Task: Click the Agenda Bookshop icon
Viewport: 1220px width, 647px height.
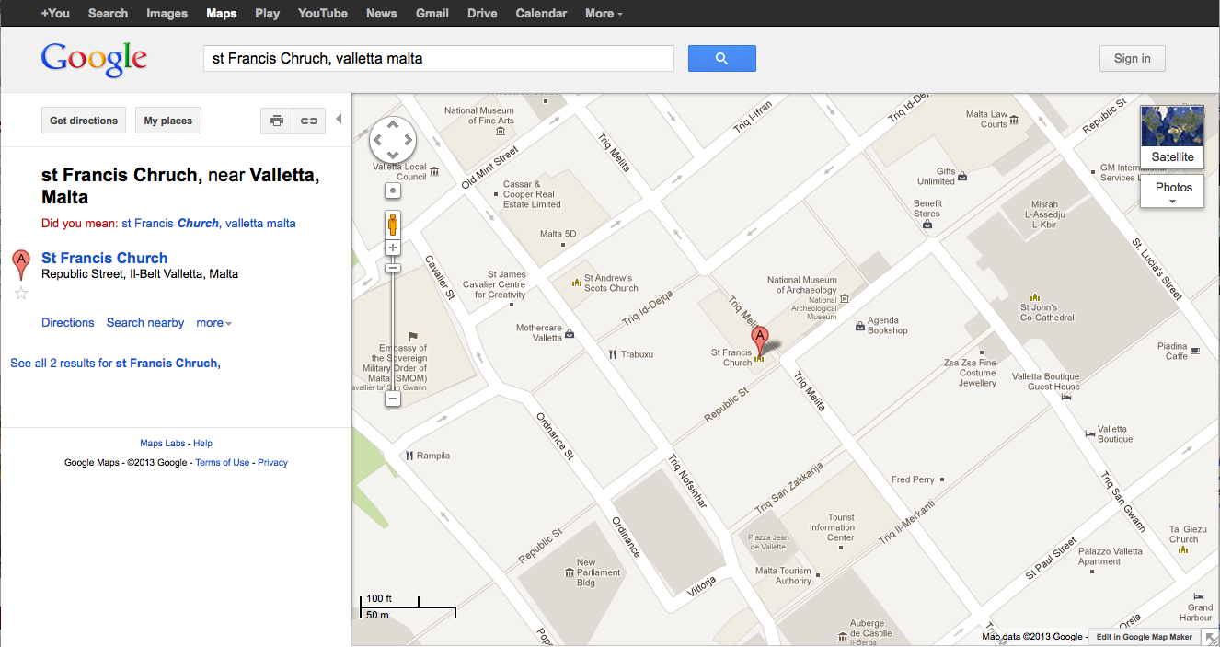Action: pos(859,325)
